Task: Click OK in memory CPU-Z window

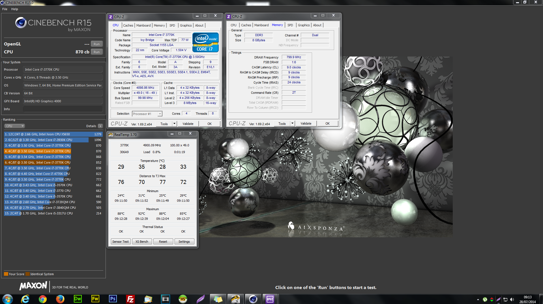Action: click(327, 124)
